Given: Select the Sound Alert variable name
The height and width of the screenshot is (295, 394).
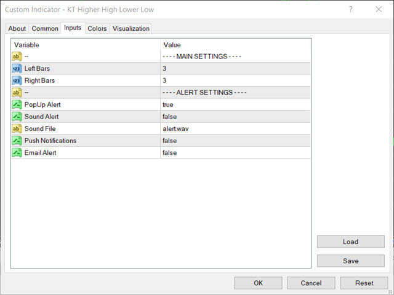Looking at the screenshot, I should (41, 117).
